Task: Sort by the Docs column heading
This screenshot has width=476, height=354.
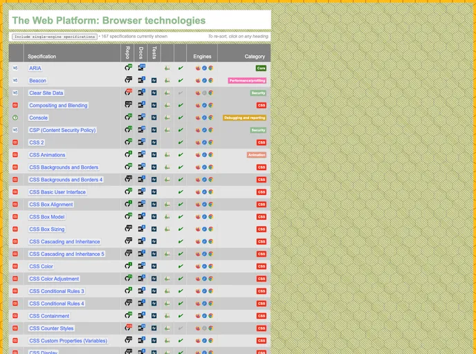Action: [x=140, y=53]
